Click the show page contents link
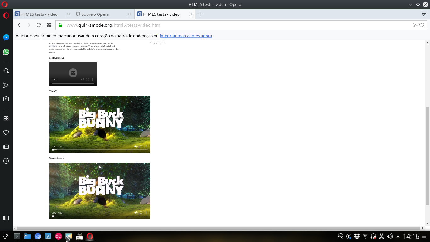This screenshot has width=430, height=242. point(158,43)
